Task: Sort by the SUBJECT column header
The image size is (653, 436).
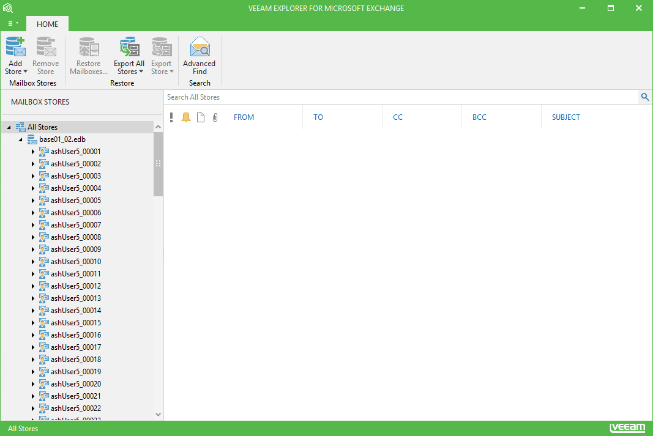Action: tap(566, 117)
